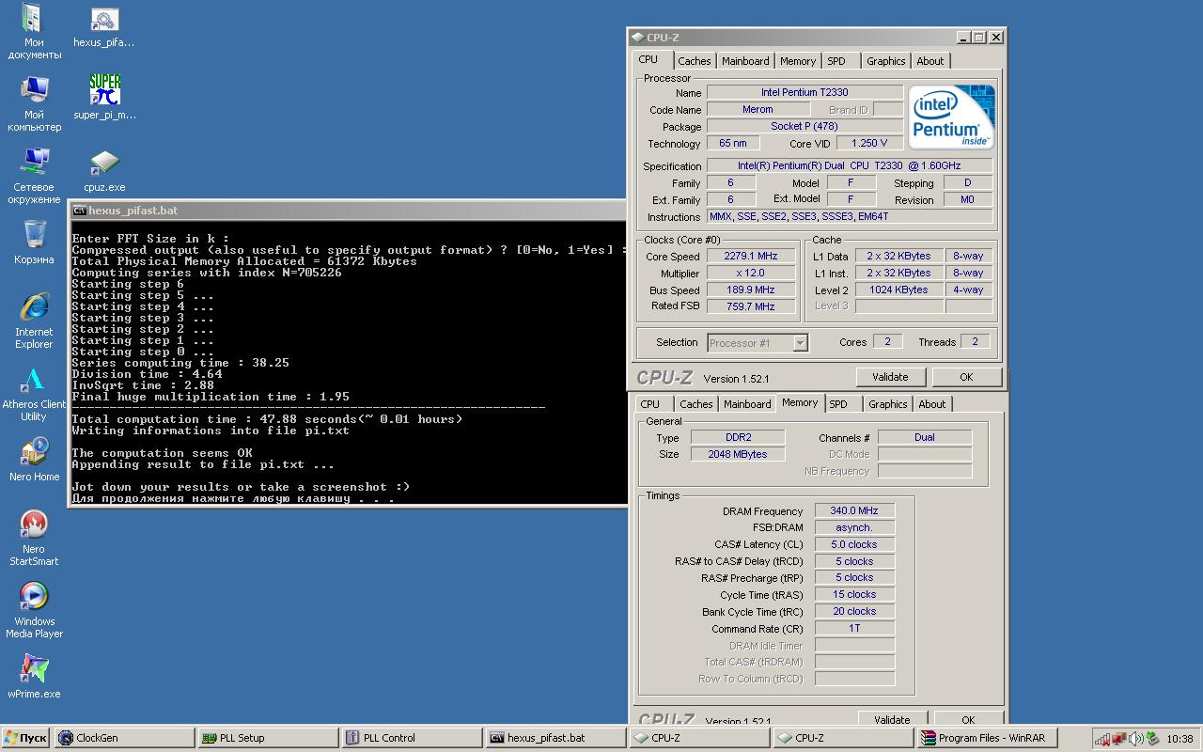Viewport: 1203px width, 752px height.
Task: Open the Atheros Client Utility icon
Action: [x=34, y=394]
